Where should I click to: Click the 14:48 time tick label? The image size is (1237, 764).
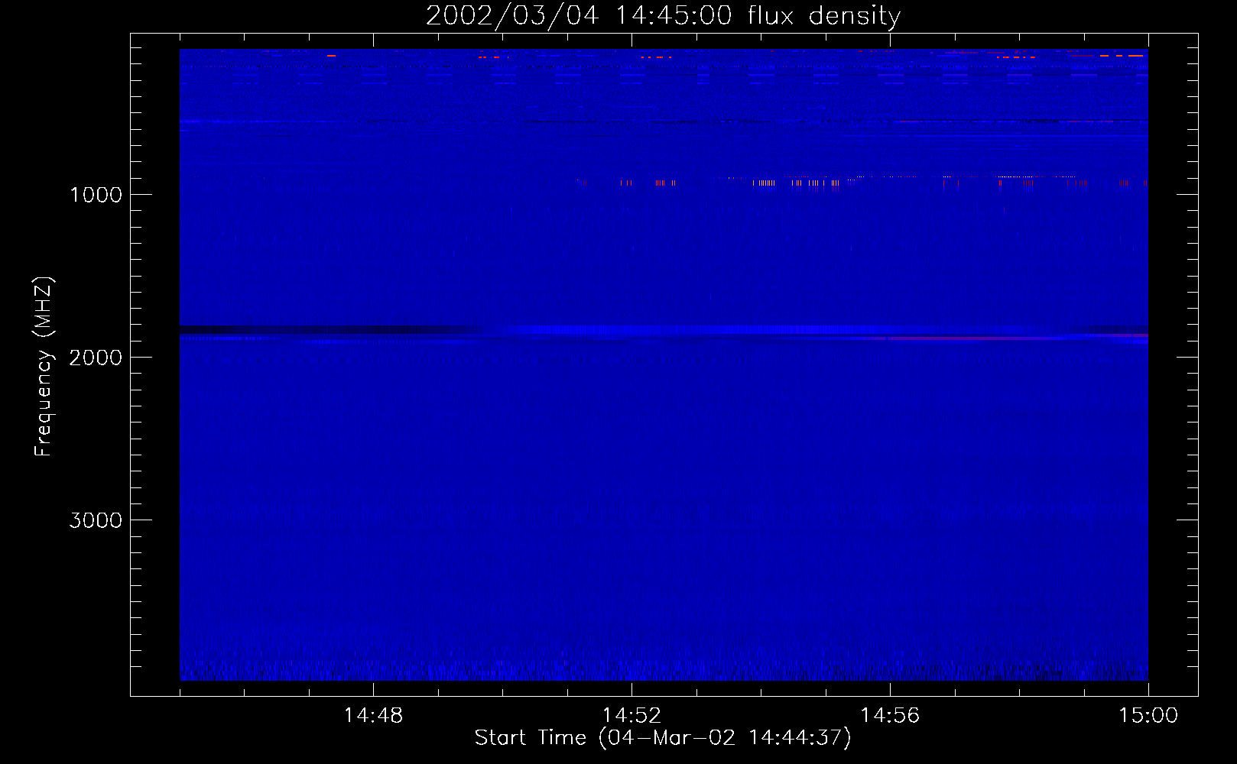coord(373,716)
